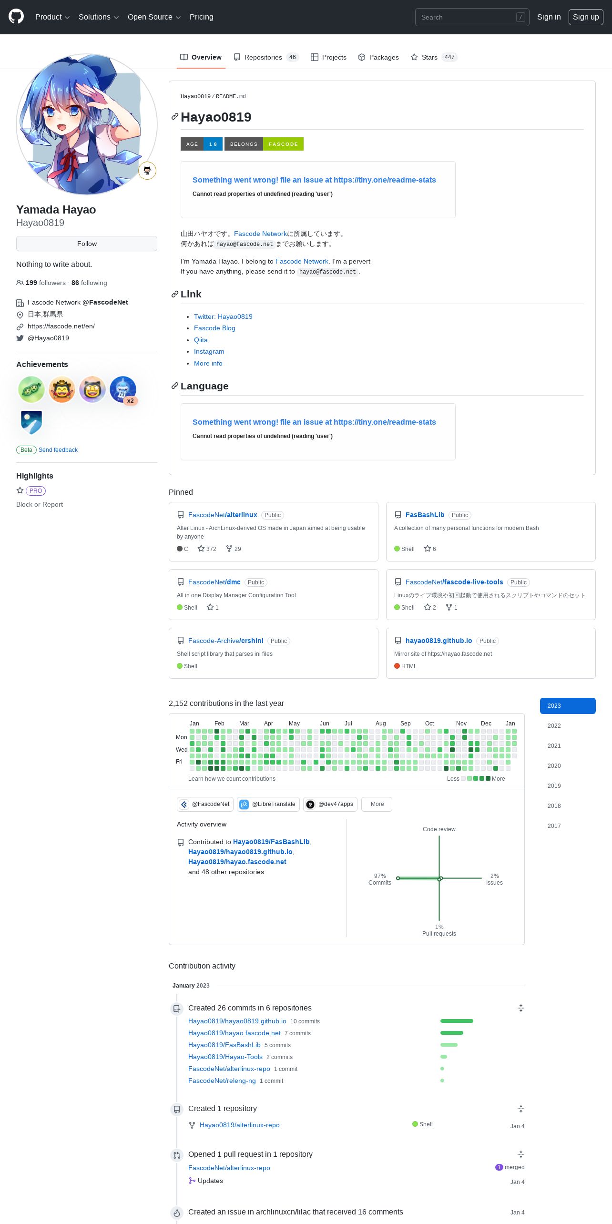This screenshot has height=1224, width=612.
Task: Click the profile avatar image
Action: [x=87, y=124]
